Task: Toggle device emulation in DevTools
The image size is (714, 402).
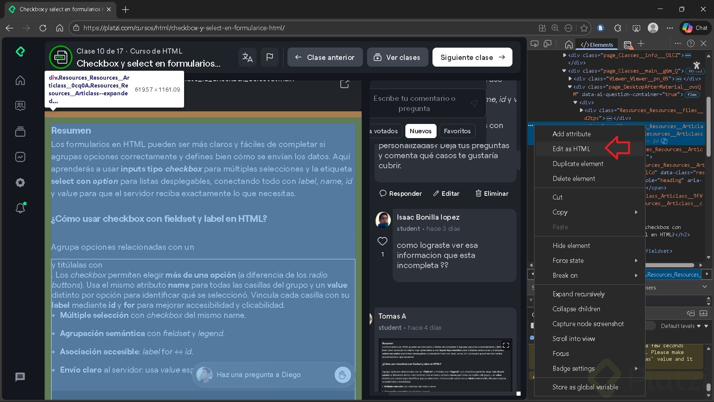Action: [x=547, y=44]
